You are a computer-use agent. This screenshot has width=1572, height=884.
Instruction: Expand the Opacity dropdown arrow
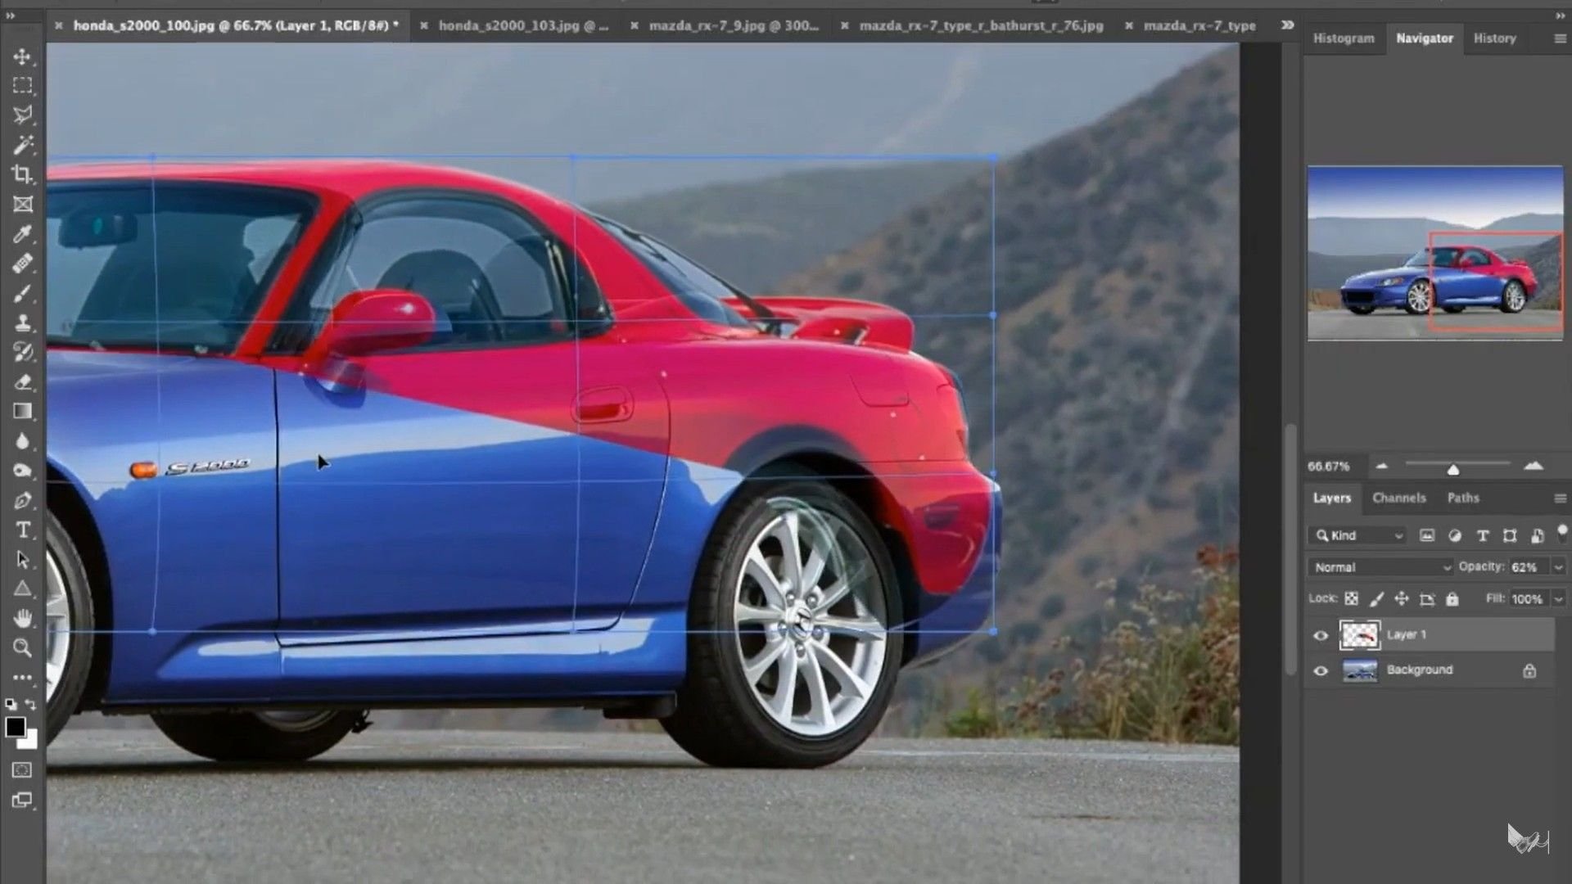point(1557,566)
